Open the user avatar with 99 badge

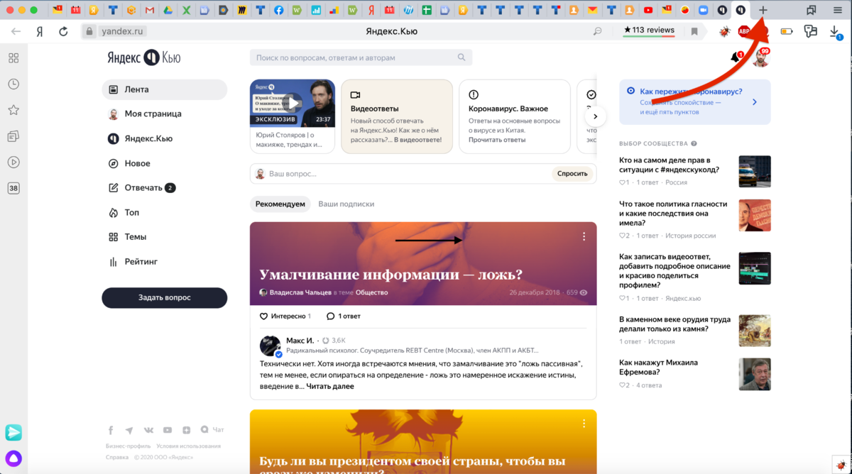coord(761,58)
